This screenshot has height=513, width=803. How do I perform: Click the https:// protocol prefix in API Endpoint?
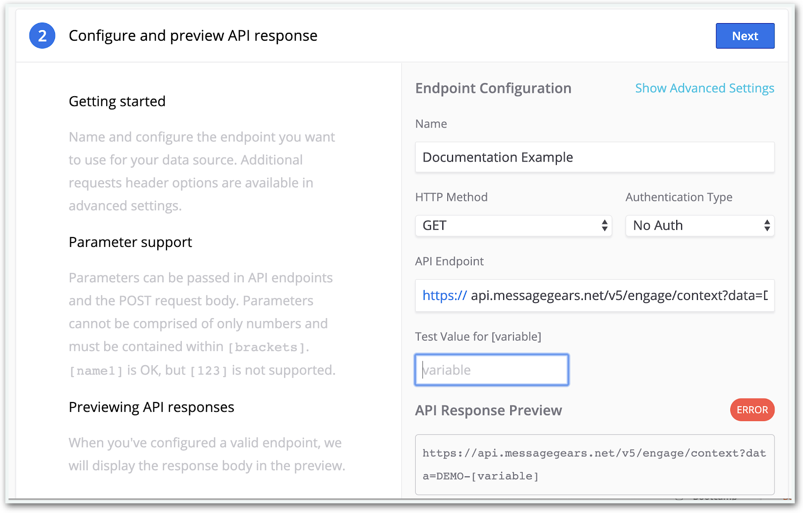pyautogui.click(x=444, y=296)
